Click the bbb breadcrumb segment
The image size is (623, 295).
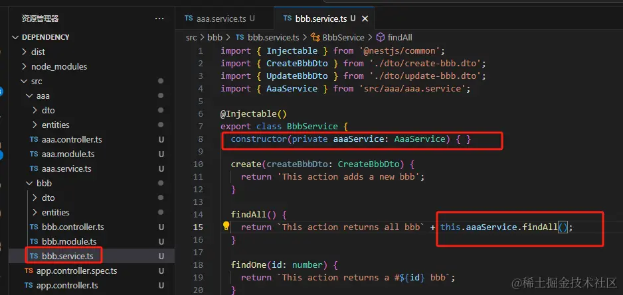coord(215,38)
